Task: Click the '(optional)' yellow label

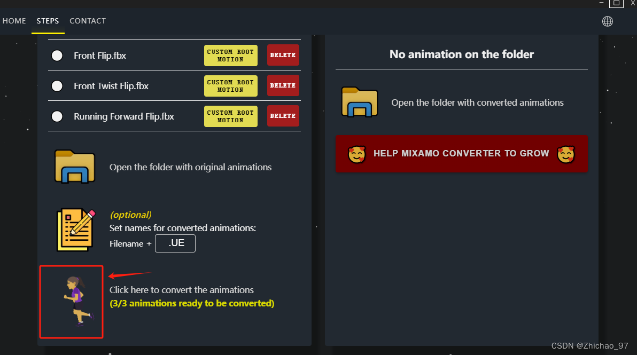Action: coord(131,215)
